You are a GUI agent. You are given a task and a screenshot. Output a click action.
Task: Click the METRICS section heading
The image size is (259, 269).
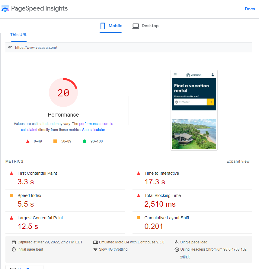(14, 161)
